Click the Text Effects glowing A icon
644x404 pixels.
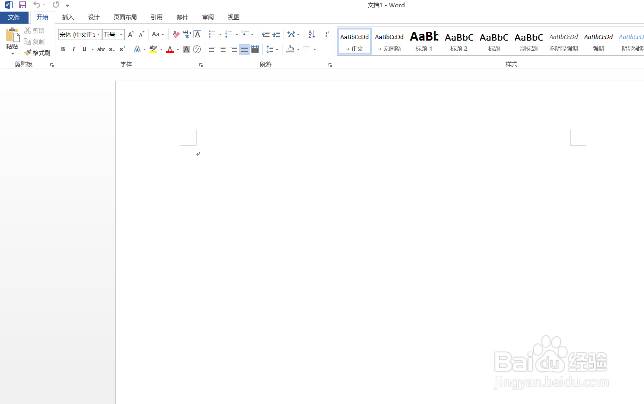point(137,49)
